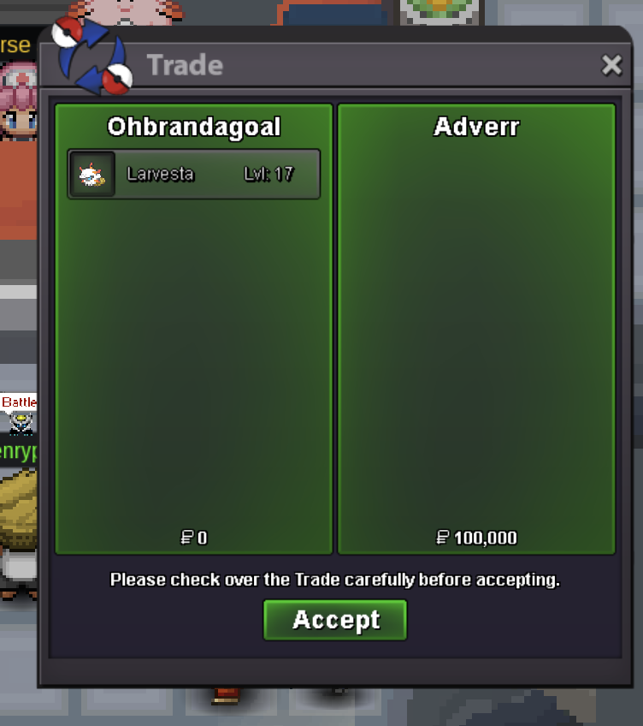Viewport: 643px width, 726px height.
Task: Close the Trade window
Action: [611, 65]
